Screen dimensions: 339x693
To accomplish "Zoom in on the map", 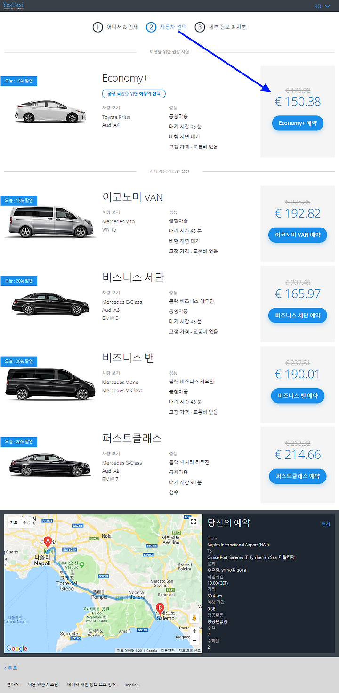I will pos(194,631).
